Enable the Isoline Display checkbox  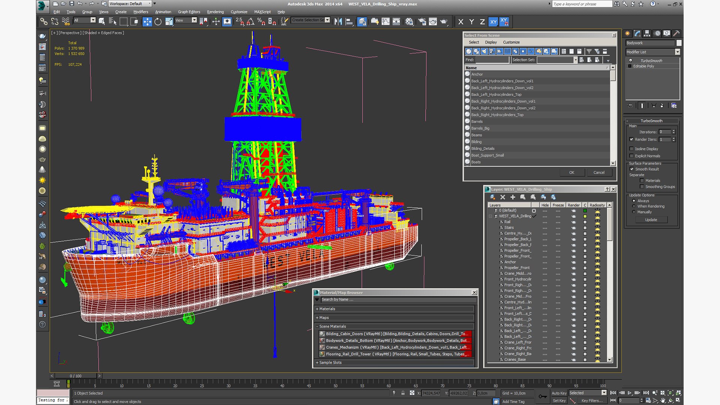coord(631,148)
